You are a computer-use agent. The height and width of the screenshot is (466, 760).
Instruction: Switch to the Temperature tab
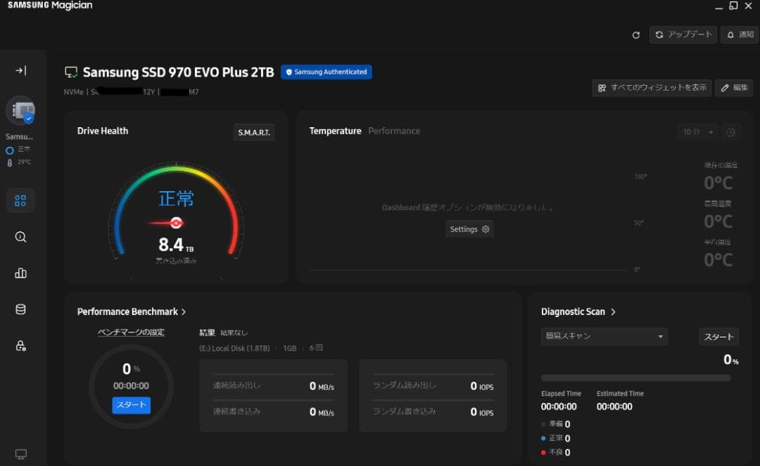click(x=335, y=131)
